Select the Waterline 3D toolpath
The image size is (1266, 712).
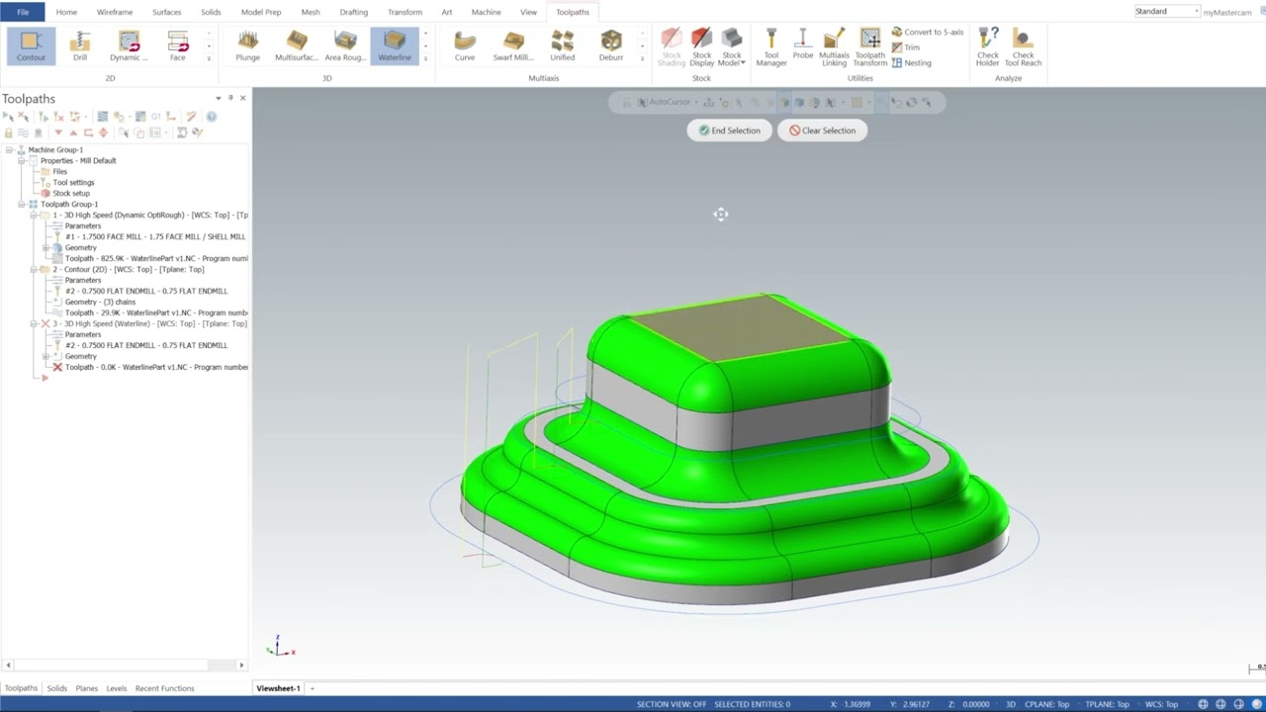click(395, 46)
